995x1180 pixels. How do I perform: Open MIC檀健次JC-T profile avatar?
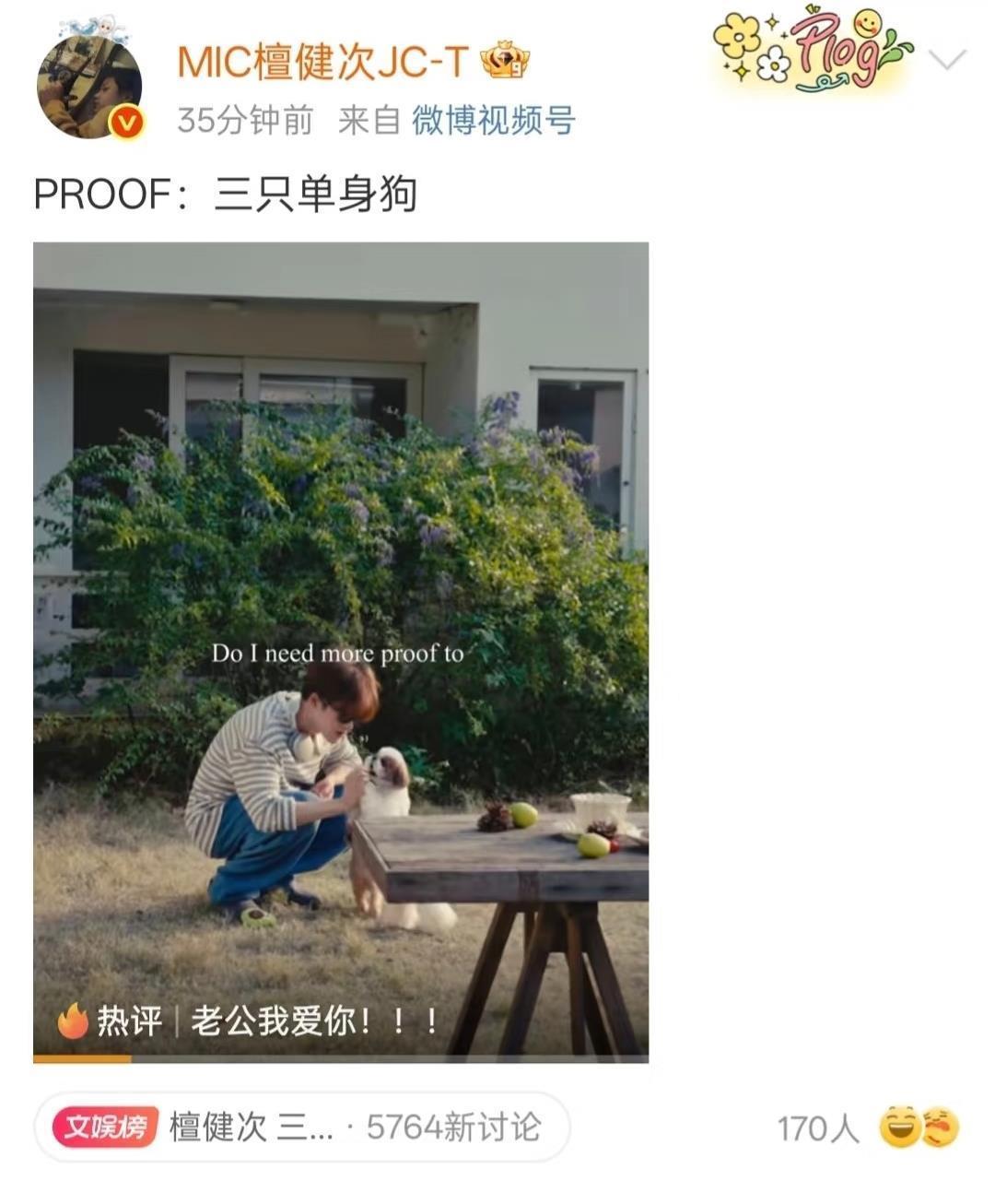(x=89, y=86)
